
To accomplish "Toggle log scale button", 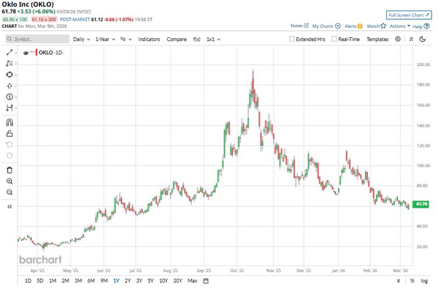I will 424,281.
